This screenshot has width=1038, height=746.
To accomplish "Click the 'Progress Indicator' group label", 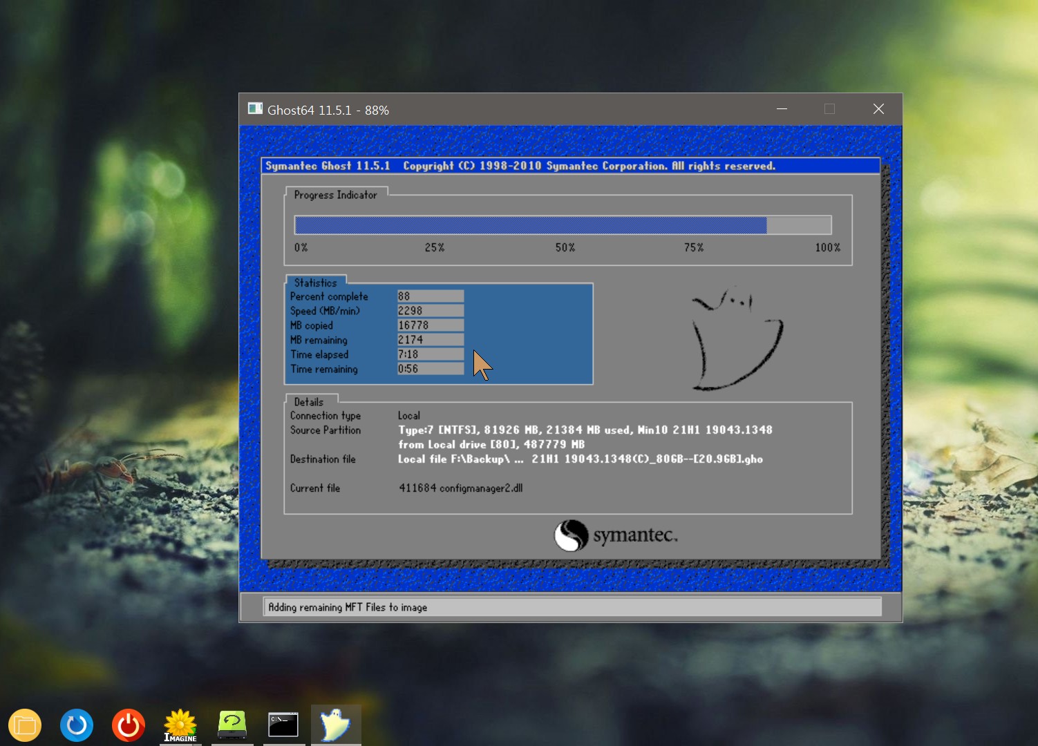I will (336, 195).
